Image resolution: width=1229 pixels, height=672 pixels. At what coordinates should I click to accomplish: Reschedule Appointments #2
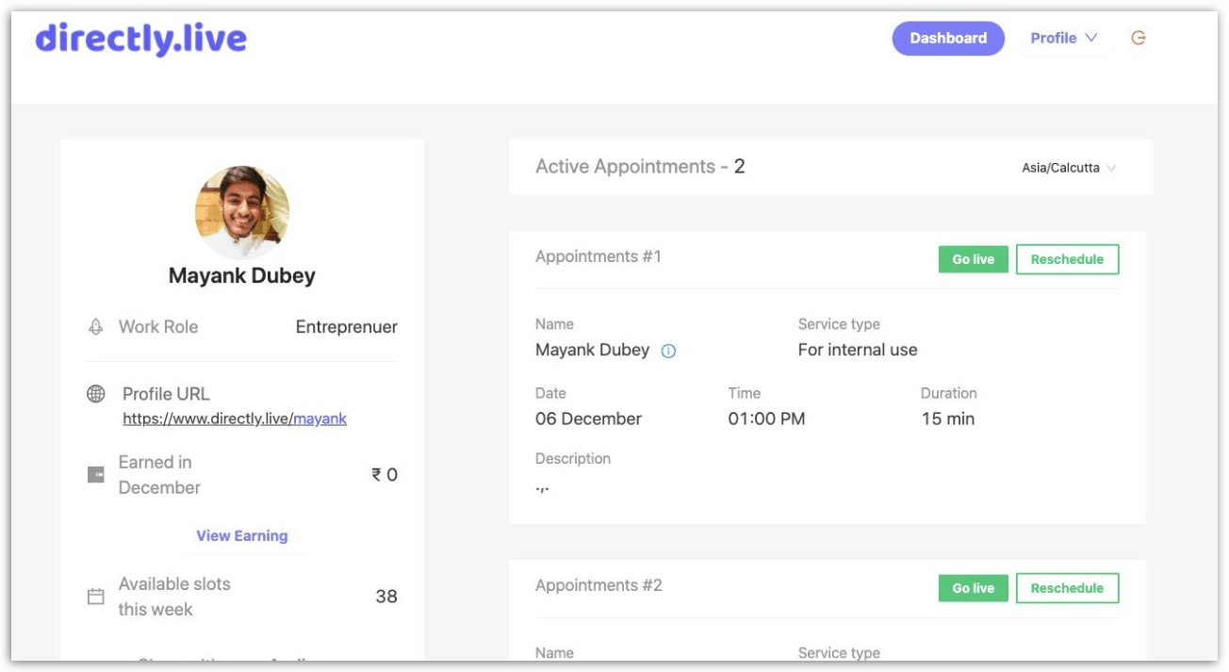pos(1067,588)
